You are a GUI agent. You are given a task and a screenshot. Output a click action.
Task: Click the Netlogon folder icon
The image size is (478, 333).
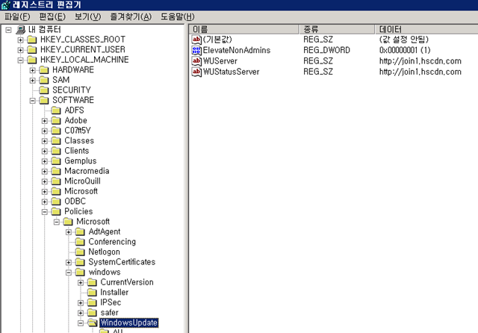pos(80,252)
